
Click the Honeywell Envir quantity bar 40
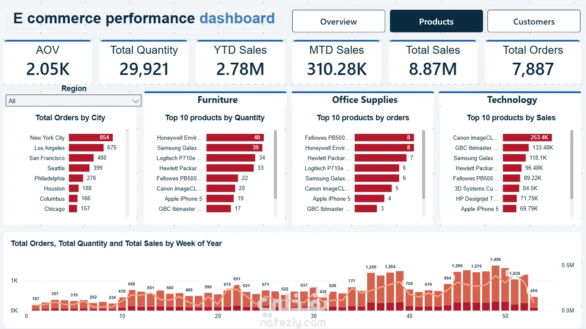[x=235, y=138]
